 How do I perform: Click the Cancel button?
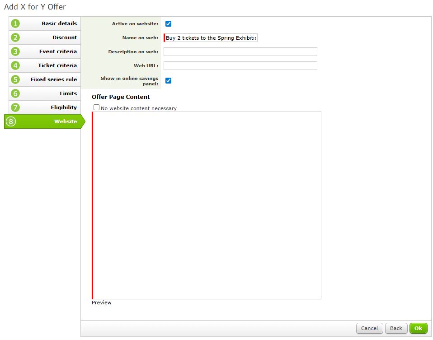point(369,328)
